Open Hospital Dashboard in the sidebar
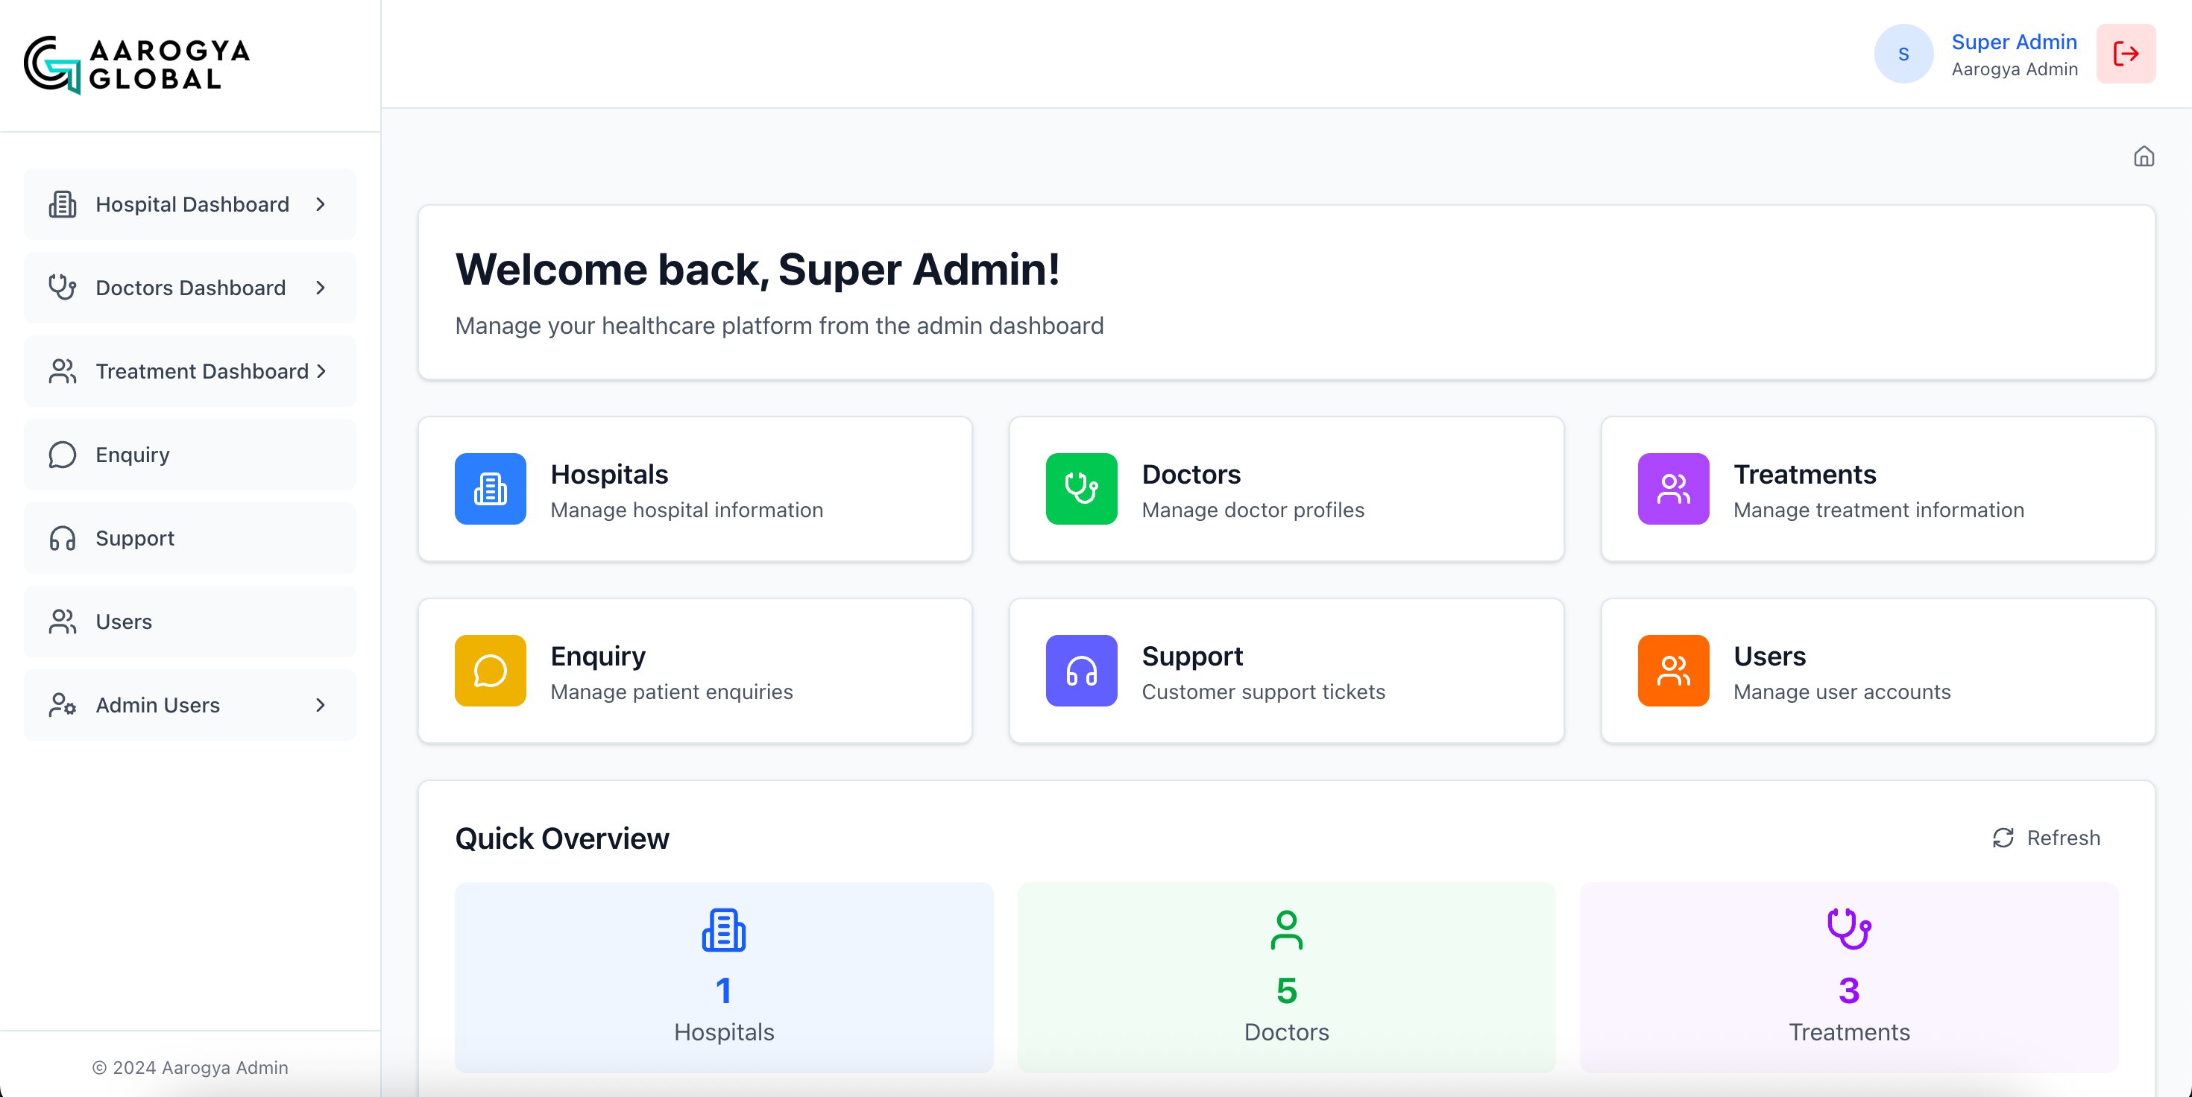 pyautogui.click(x=190, y=204)
